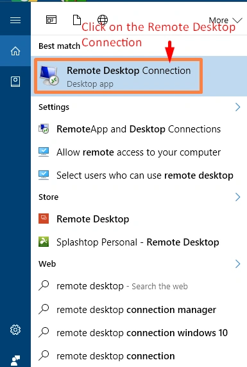Click search icon beside connection manager suggestion
This screenshot has height=367, width=247.
(44, 309)
